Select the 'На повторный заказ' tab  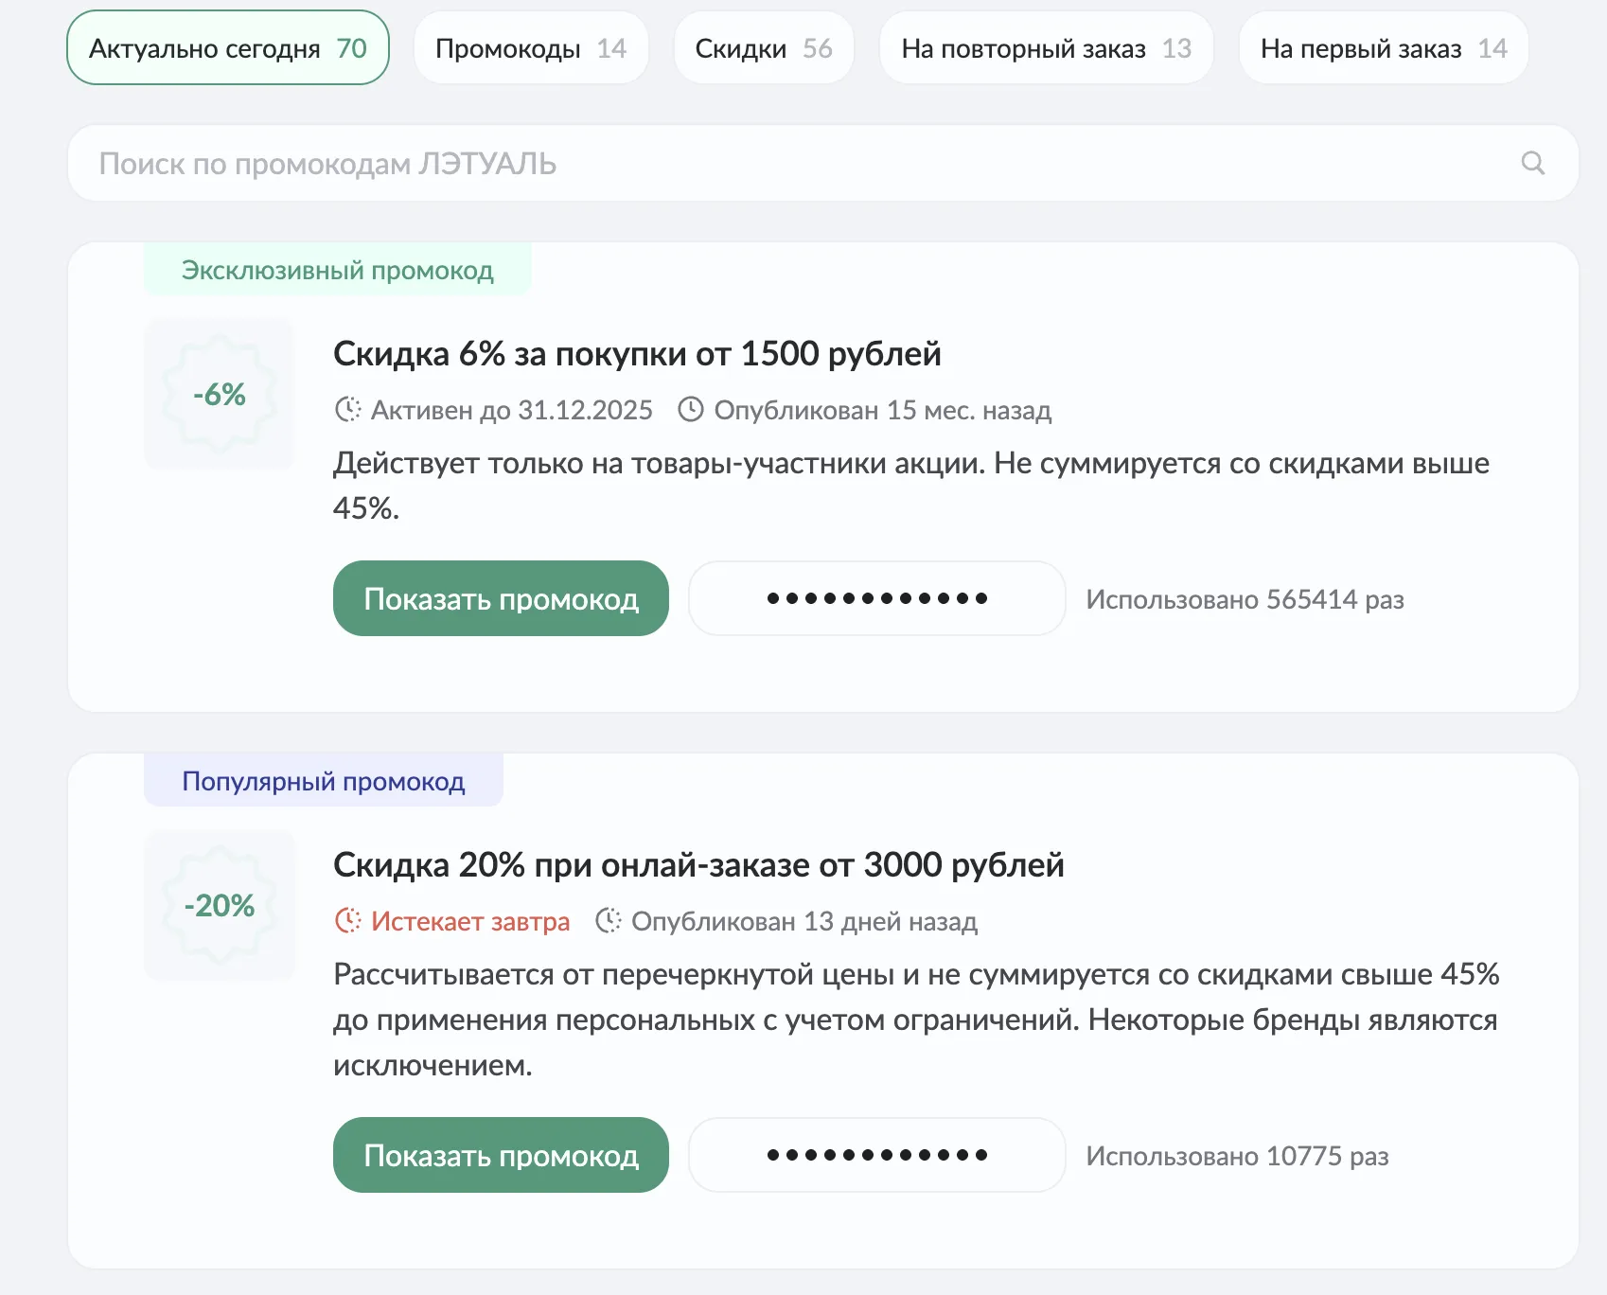[1046, 48]
